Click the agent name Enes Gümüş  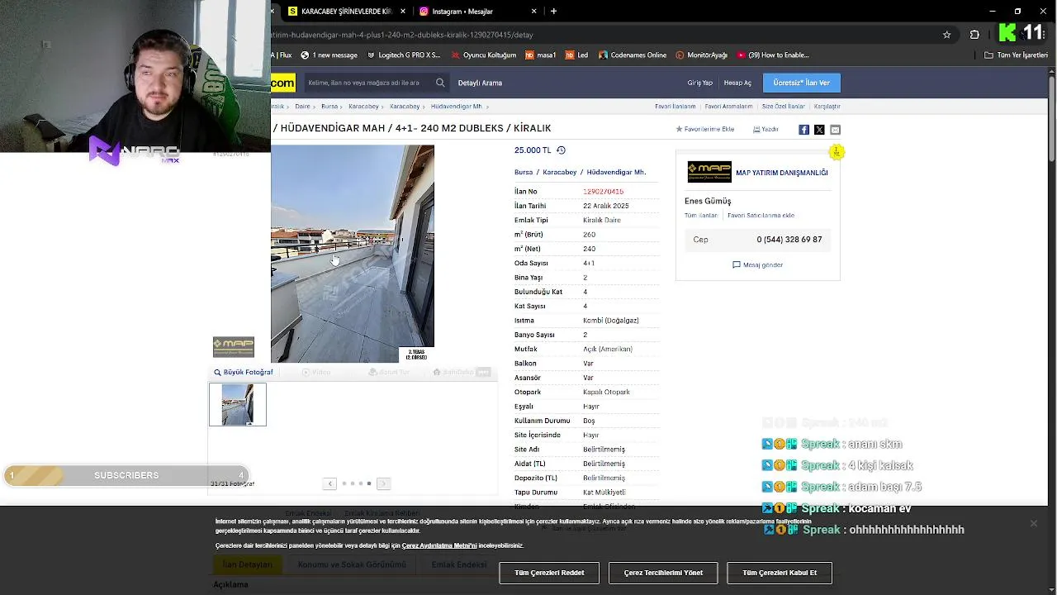708,201
